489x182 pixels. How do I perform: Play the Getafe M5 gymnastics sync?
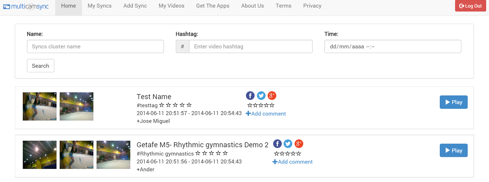pos(454,151)
